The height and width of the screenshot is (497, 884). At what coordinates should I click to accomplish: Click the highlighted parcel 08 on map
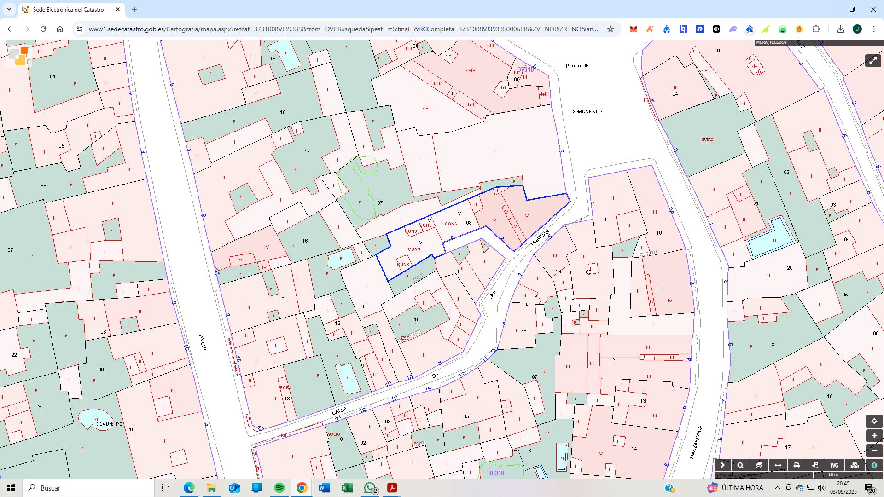[x=469, y=223]
